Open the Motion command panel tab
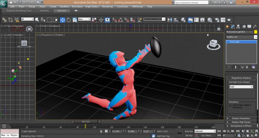This screenshot has height=138, width=259. coord(244,26)
